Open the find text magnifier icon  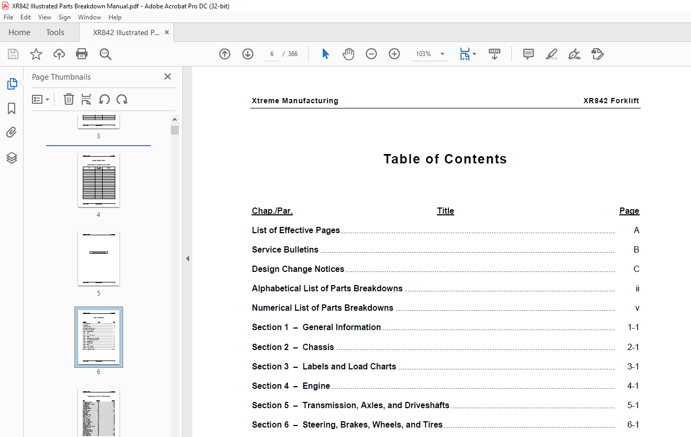coord(106,54)
